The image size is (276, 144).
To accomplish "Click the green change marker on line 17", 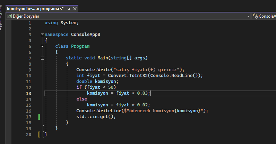I will (x=39, y=117).
